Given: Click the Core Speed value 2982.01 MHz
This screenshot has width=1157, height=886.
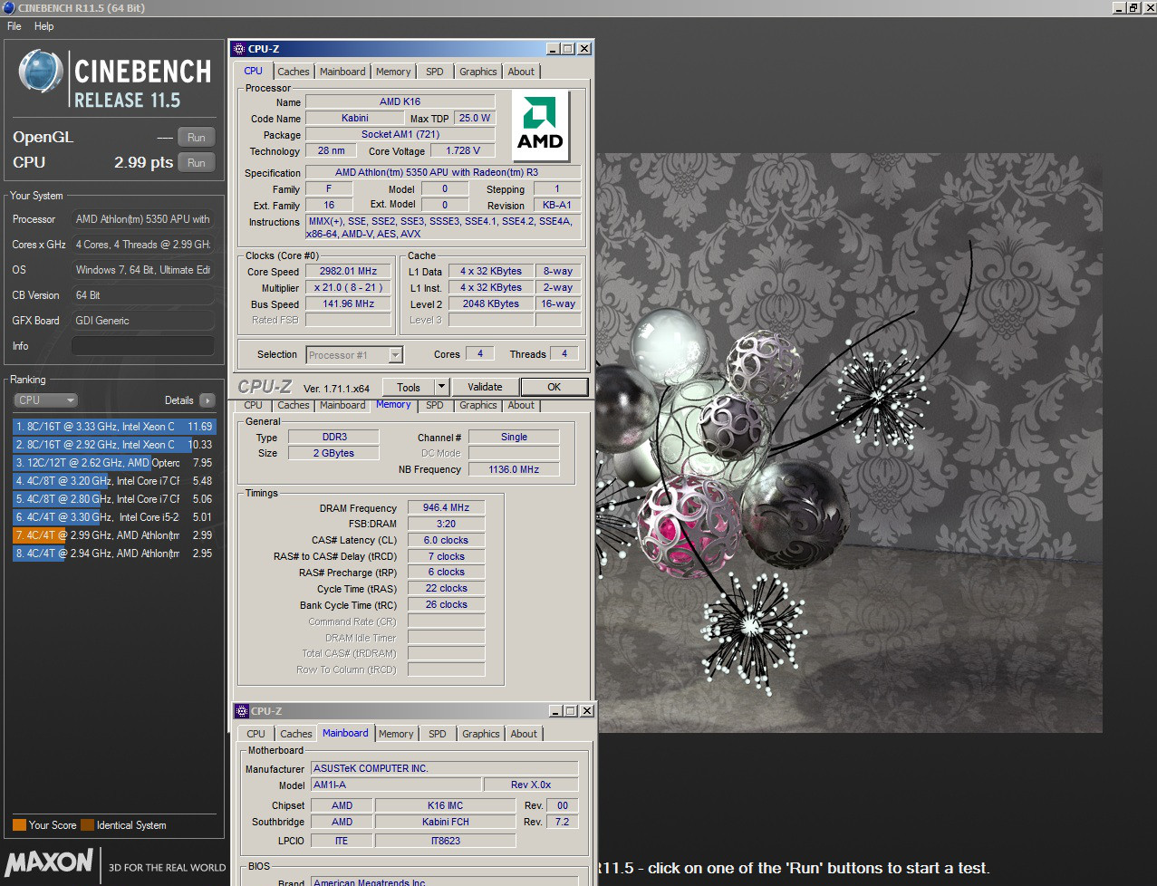Looking at the screenshot, I should [x=348, y=271].
